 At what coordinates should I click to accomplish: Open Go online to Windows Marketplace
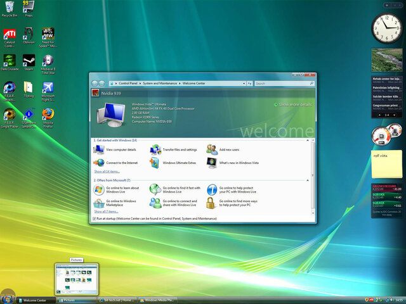point(115,203)
